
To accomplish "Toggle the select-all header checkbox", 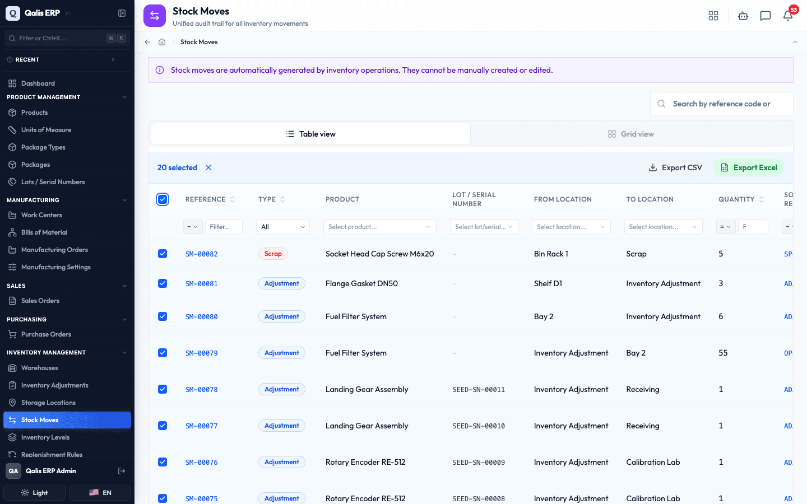I will (163, 199).
